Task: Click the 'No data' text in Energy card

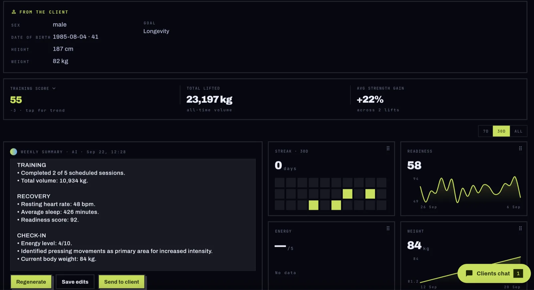Action: (285, 273)
